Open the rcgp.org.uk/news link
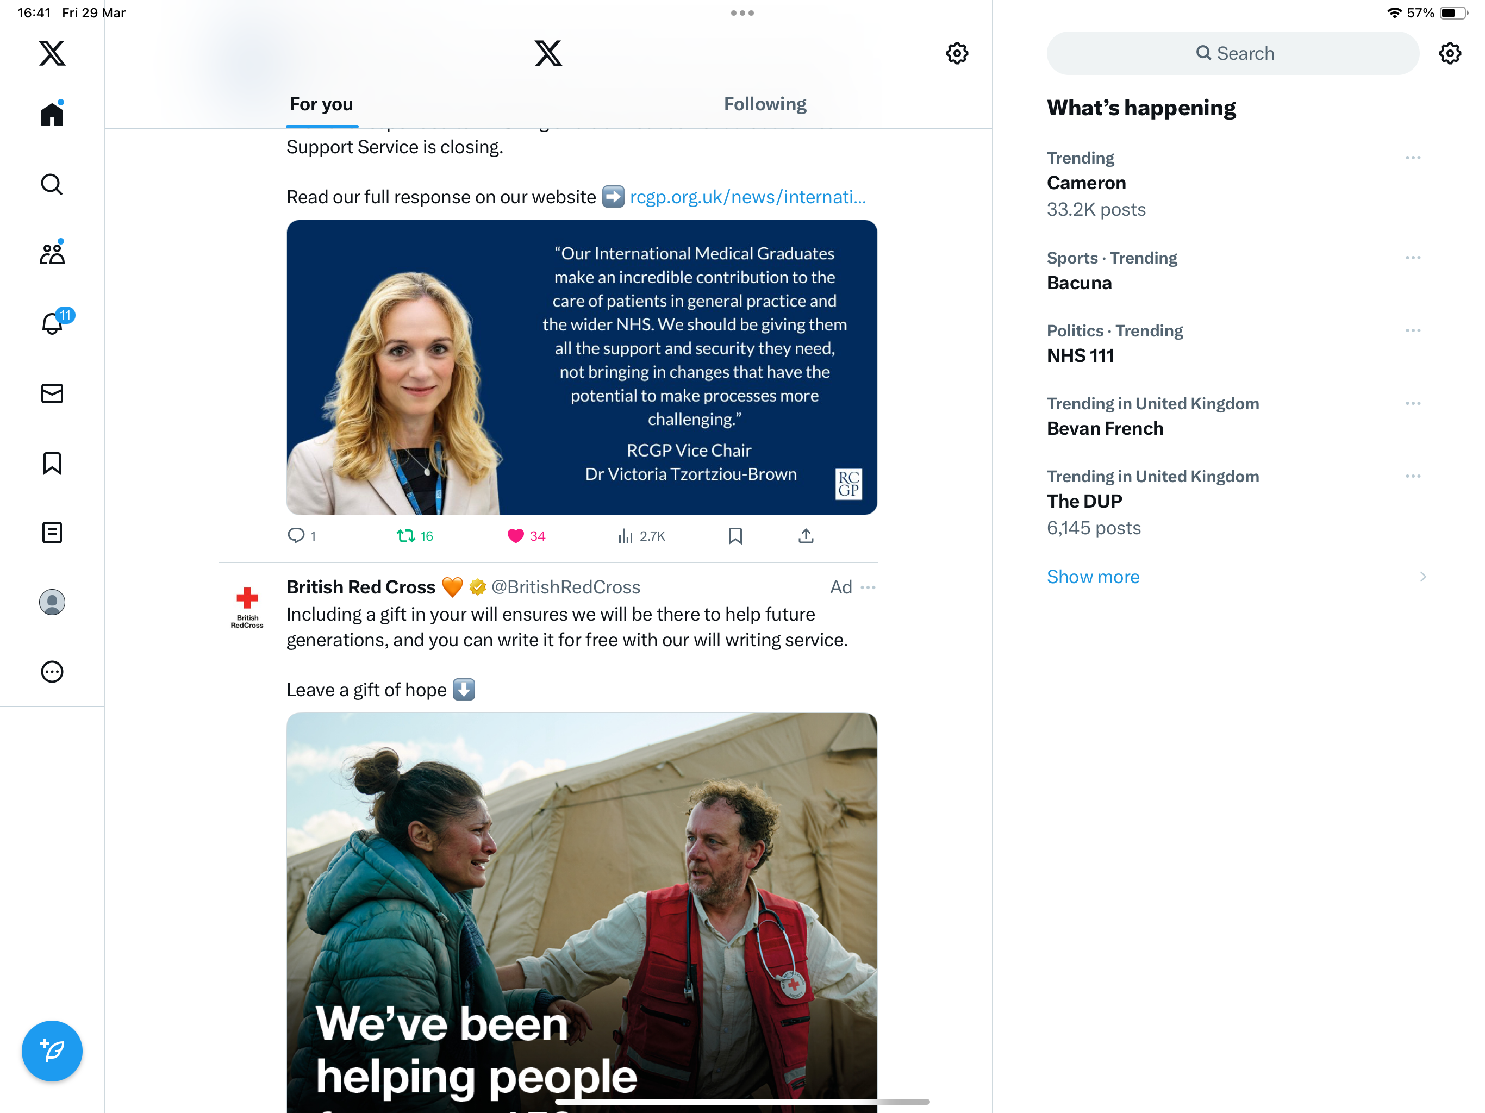The image size is (1485, 1113). point(748,197)
